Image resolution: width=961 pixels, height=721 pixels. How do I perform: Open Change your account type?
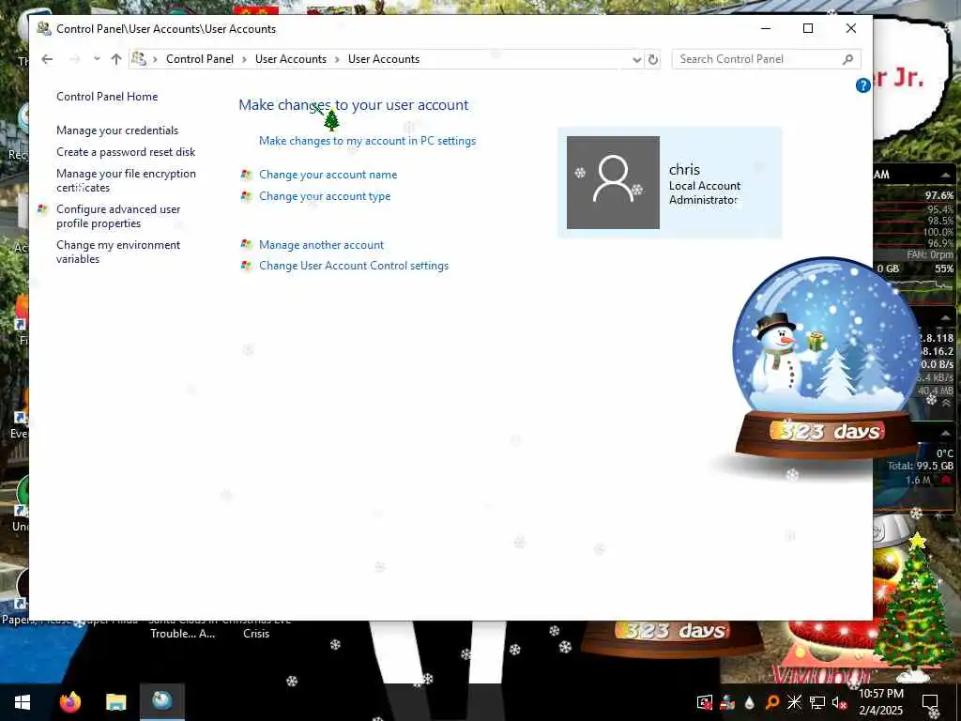(x=325, y=196)
